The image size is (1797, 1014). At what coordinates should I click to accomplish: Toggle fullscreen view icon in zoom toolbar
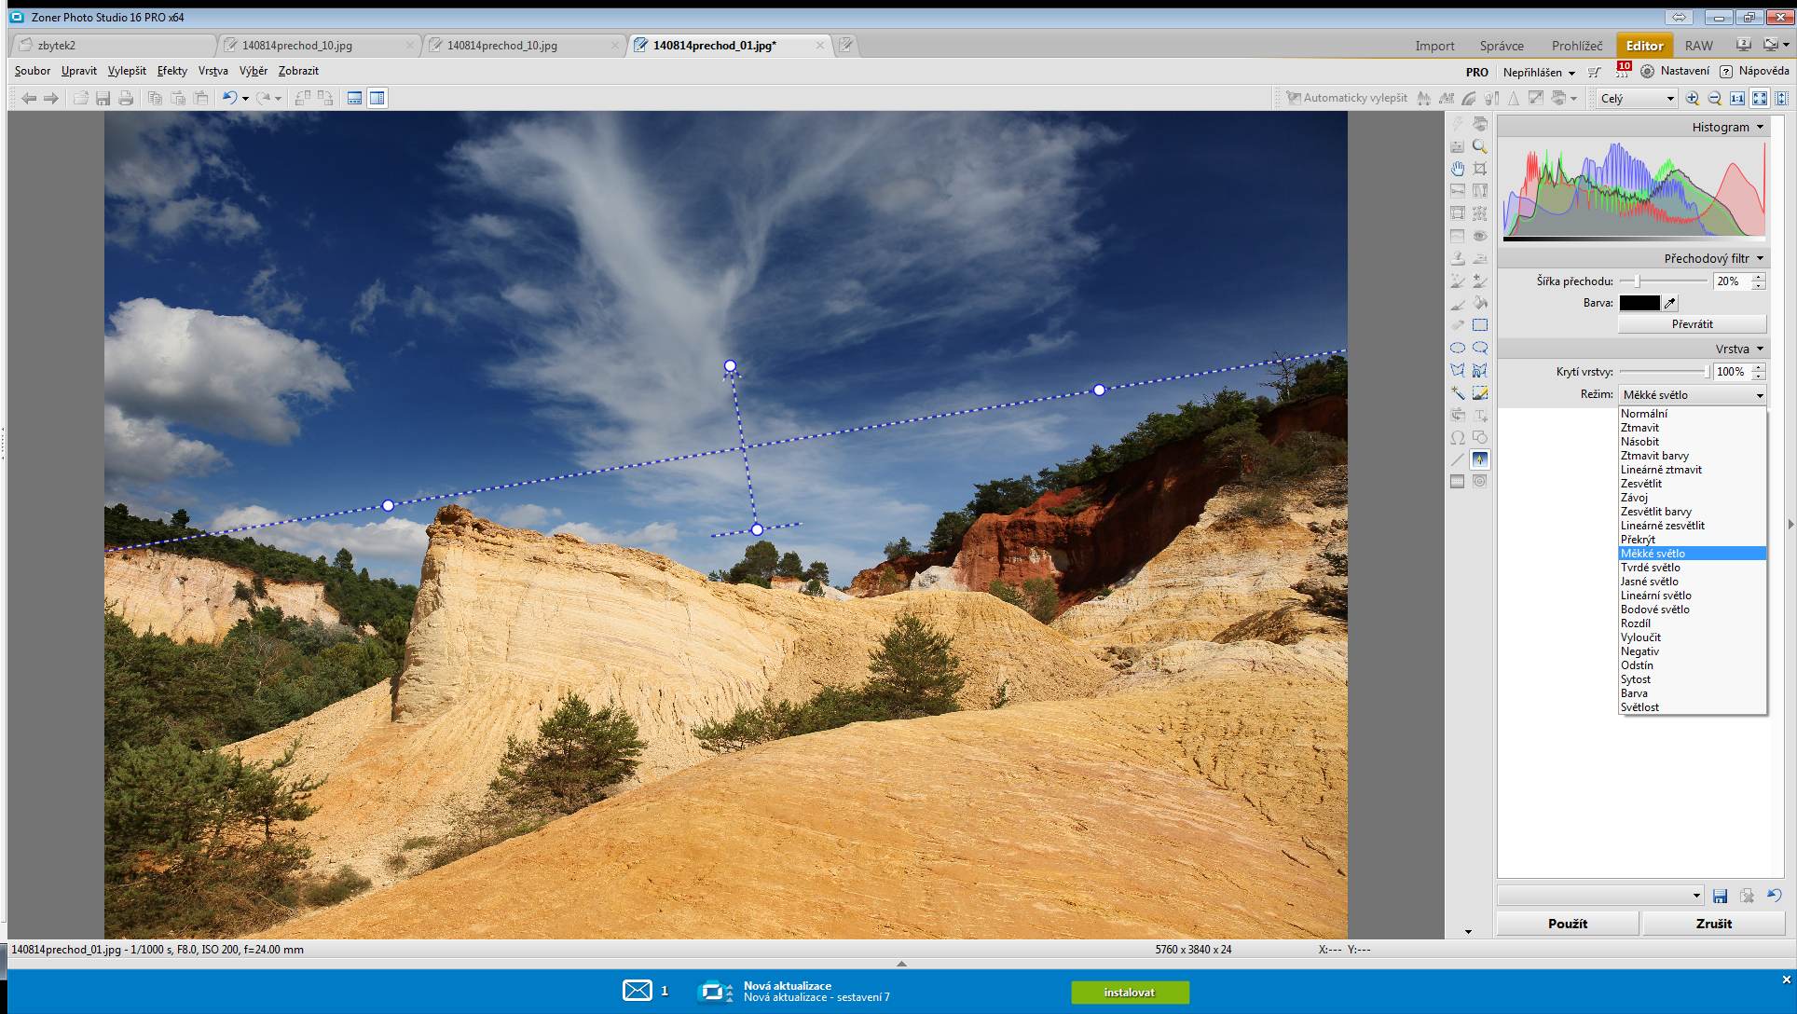(x=1760, y=98)
